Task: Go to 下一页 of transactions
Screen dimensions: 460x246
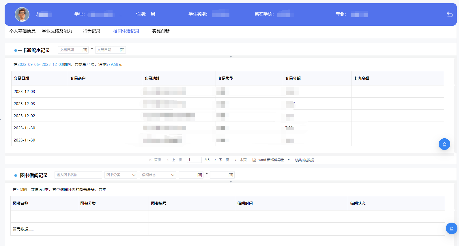Action: (224, 160)
